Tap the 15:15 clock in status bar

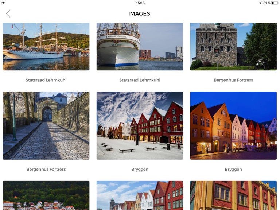point(140,3)
